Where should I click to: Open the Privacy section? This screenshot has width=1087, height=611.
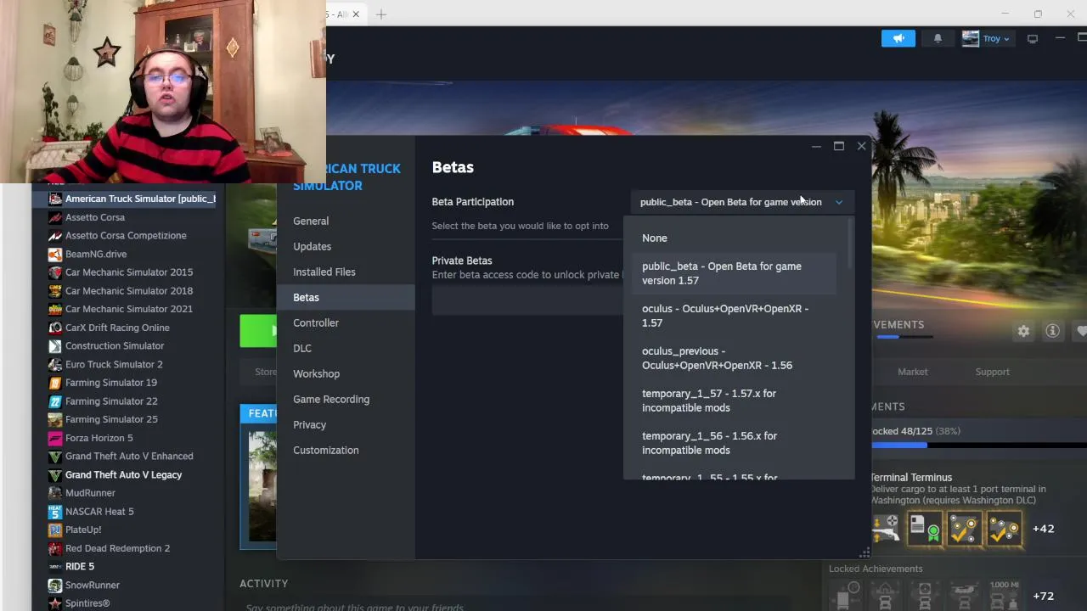[x=346, y=424]
